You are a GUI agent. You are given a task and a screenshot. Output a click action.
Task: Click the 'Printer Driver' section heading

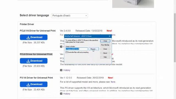point(27,24)
